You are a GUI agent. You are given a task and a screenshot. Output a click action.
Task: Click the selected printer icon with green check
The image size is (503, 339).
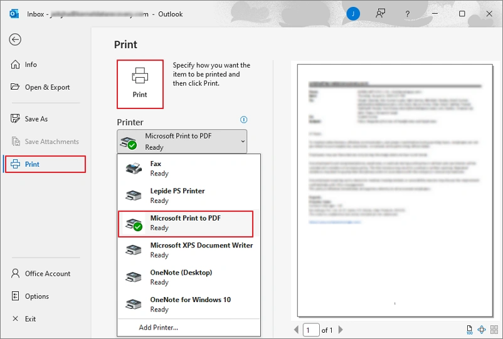coord(129,143)
